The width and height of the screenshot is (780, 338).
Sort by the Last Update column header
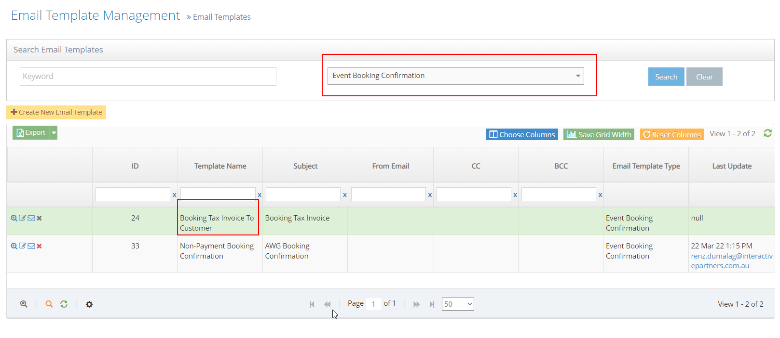[x=731, y=166]
